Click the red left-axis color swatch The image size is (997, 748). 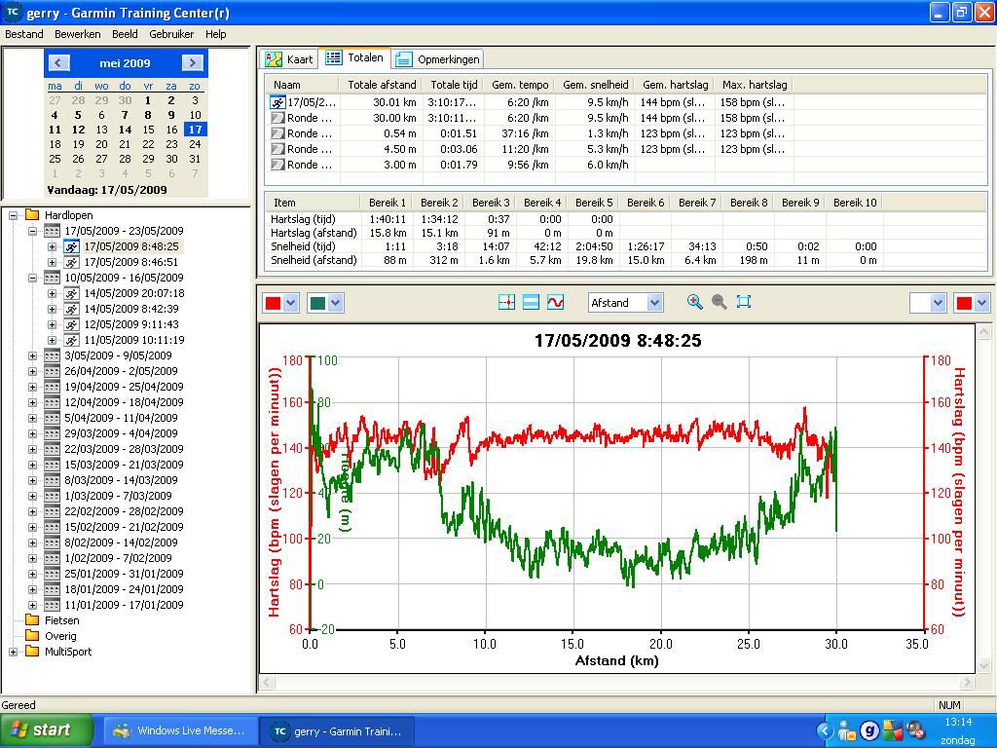(273, 303)
